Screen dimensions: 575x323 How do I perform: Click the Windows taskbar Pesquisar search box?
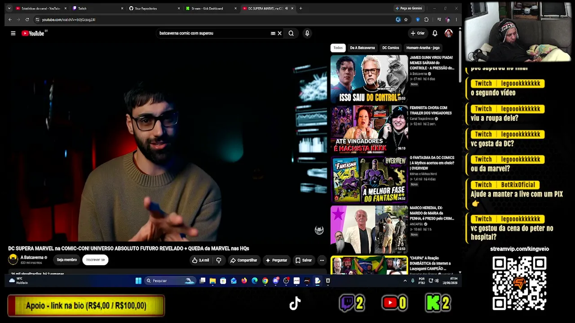point(170,281)
